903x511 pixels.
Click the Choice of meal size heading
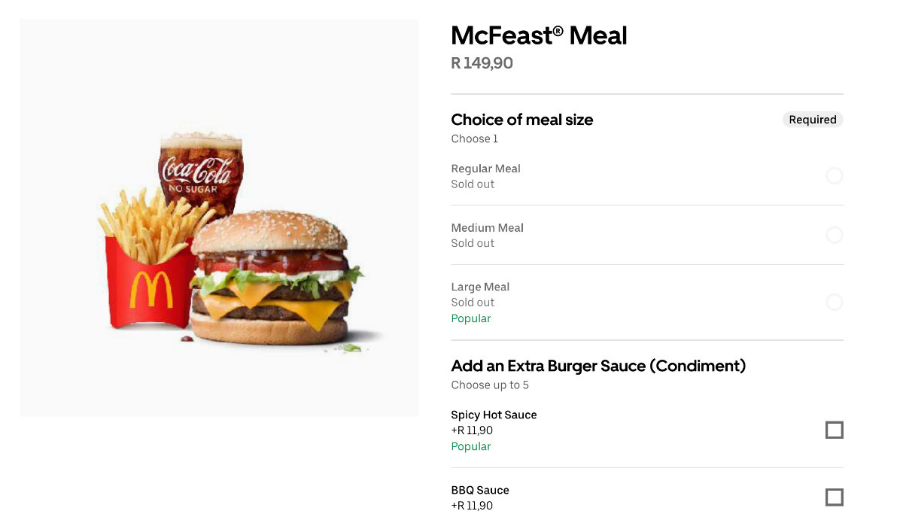[521, 120]
